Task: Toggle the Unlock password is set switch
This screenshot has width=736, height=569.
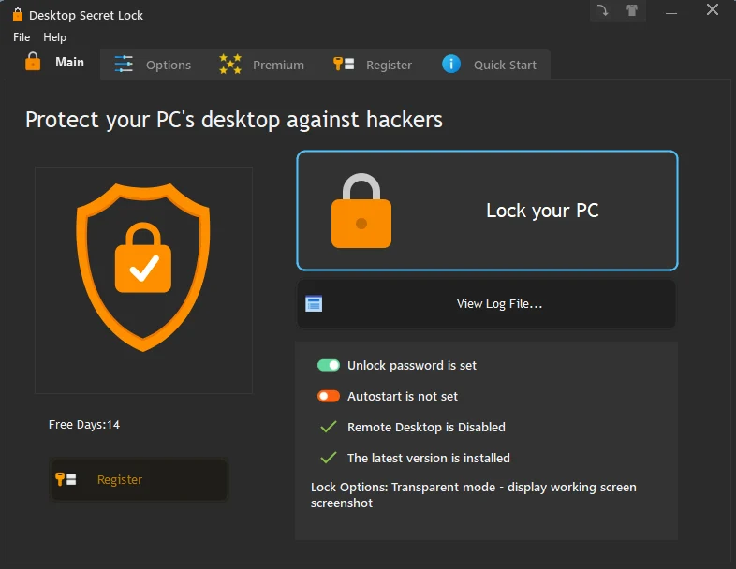Action: (329, 365)
